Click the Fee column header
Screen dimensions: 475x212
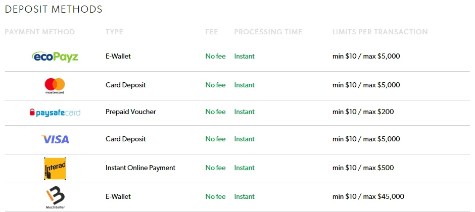(211, 32)
